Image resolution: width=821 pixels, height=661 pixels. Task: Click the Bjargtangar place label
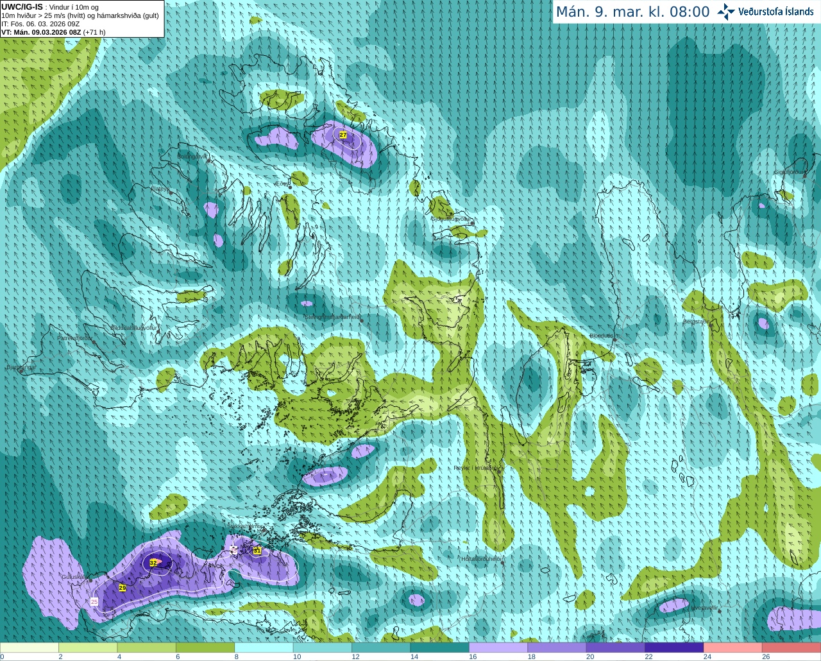coord(21,367)
